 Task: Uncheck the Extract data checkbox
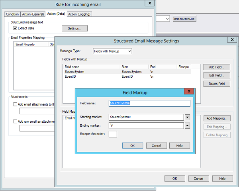(15, 28)
